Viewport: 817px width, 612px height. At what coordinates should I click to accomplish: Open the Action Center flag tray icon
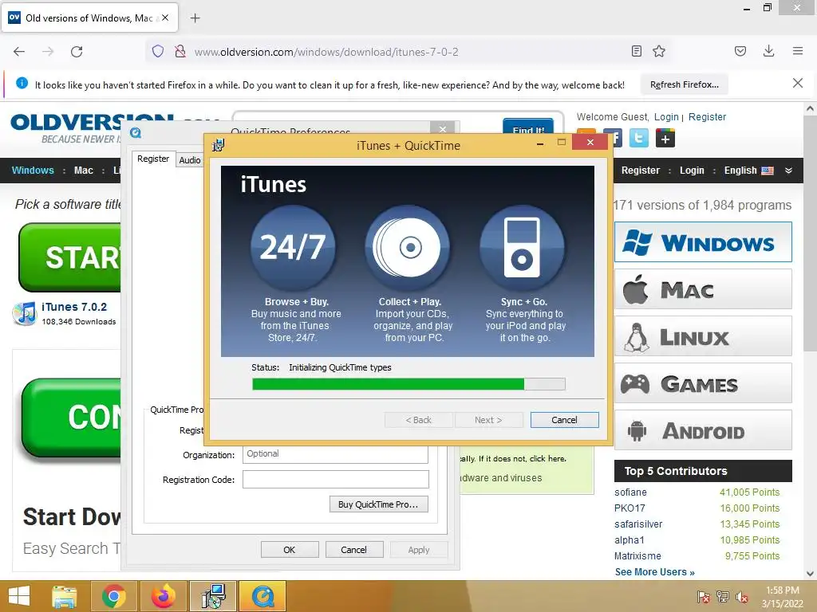pos(704,596)
